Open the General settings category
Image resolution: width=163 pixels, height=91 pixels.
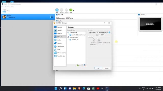point(60,27)
